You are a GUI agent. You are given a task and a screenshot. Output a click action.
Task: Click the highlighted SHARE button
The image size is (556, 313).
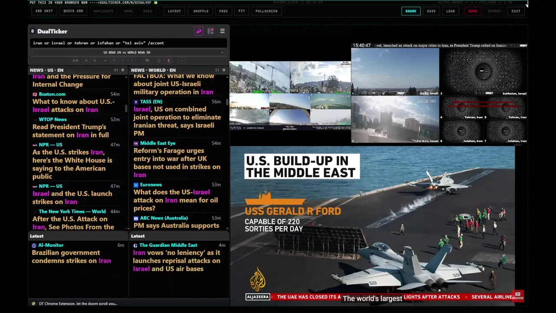coord(410,11)
